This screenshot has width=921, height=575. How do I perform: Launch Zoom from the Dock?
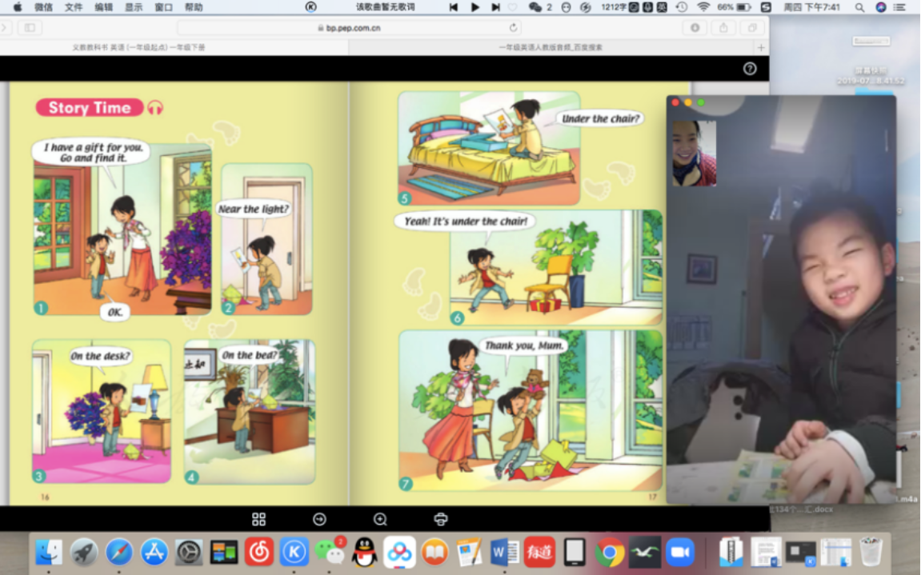(680, 552)
